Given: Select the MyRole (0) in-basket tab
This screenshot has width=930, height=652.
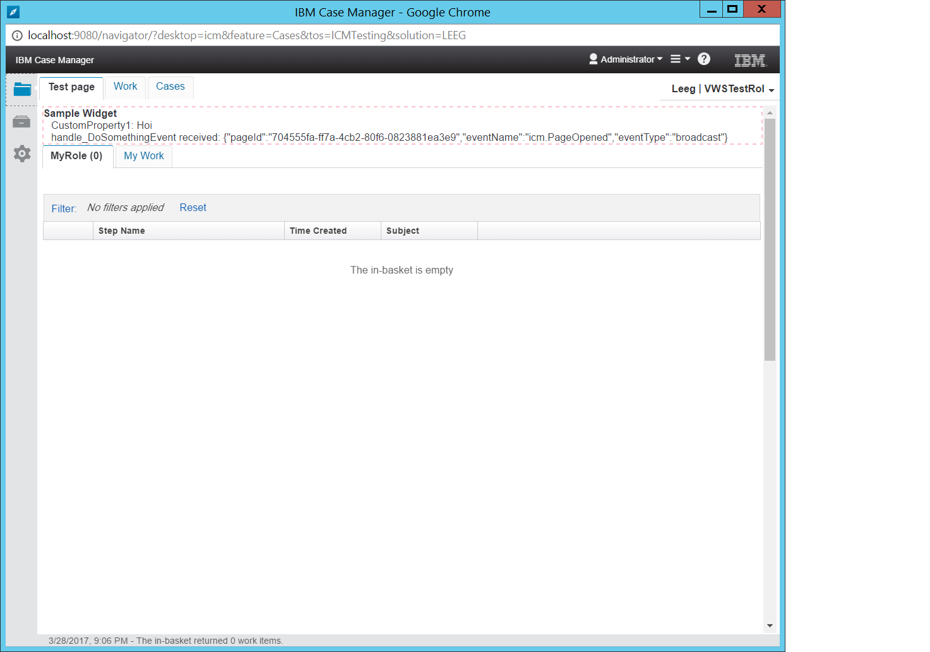Looking at the screenshot, I should pyautogui.click(x=76, y=156).
